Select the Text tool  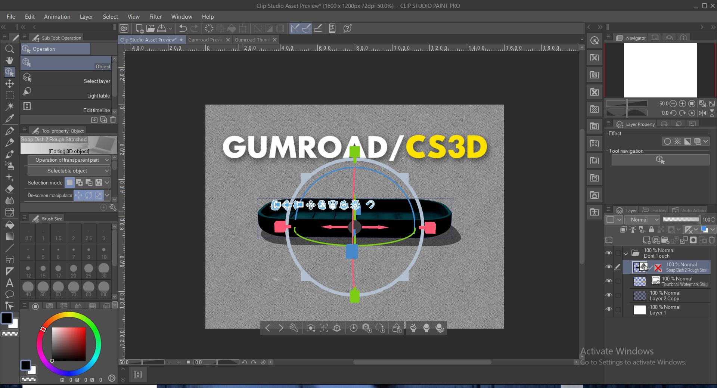click(10, 283)
